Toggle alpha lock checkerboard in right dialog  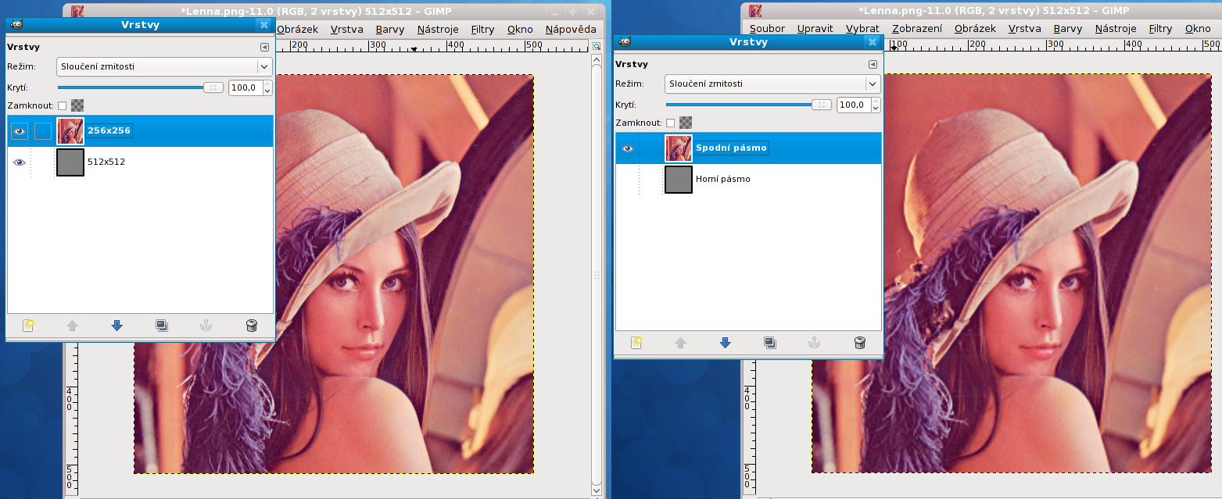point(686,122)
